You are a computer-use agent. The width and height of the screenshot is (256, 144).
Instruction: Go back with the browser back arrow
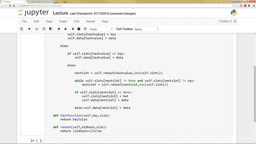click(x=2, y=6)
